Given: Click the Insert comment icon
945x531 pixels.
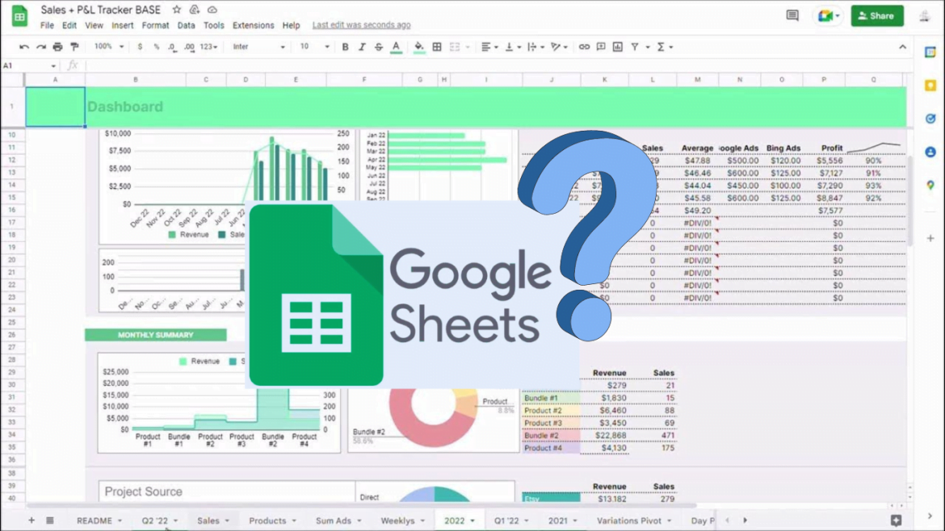Looking at the screenshot, I should pos(600,47).
